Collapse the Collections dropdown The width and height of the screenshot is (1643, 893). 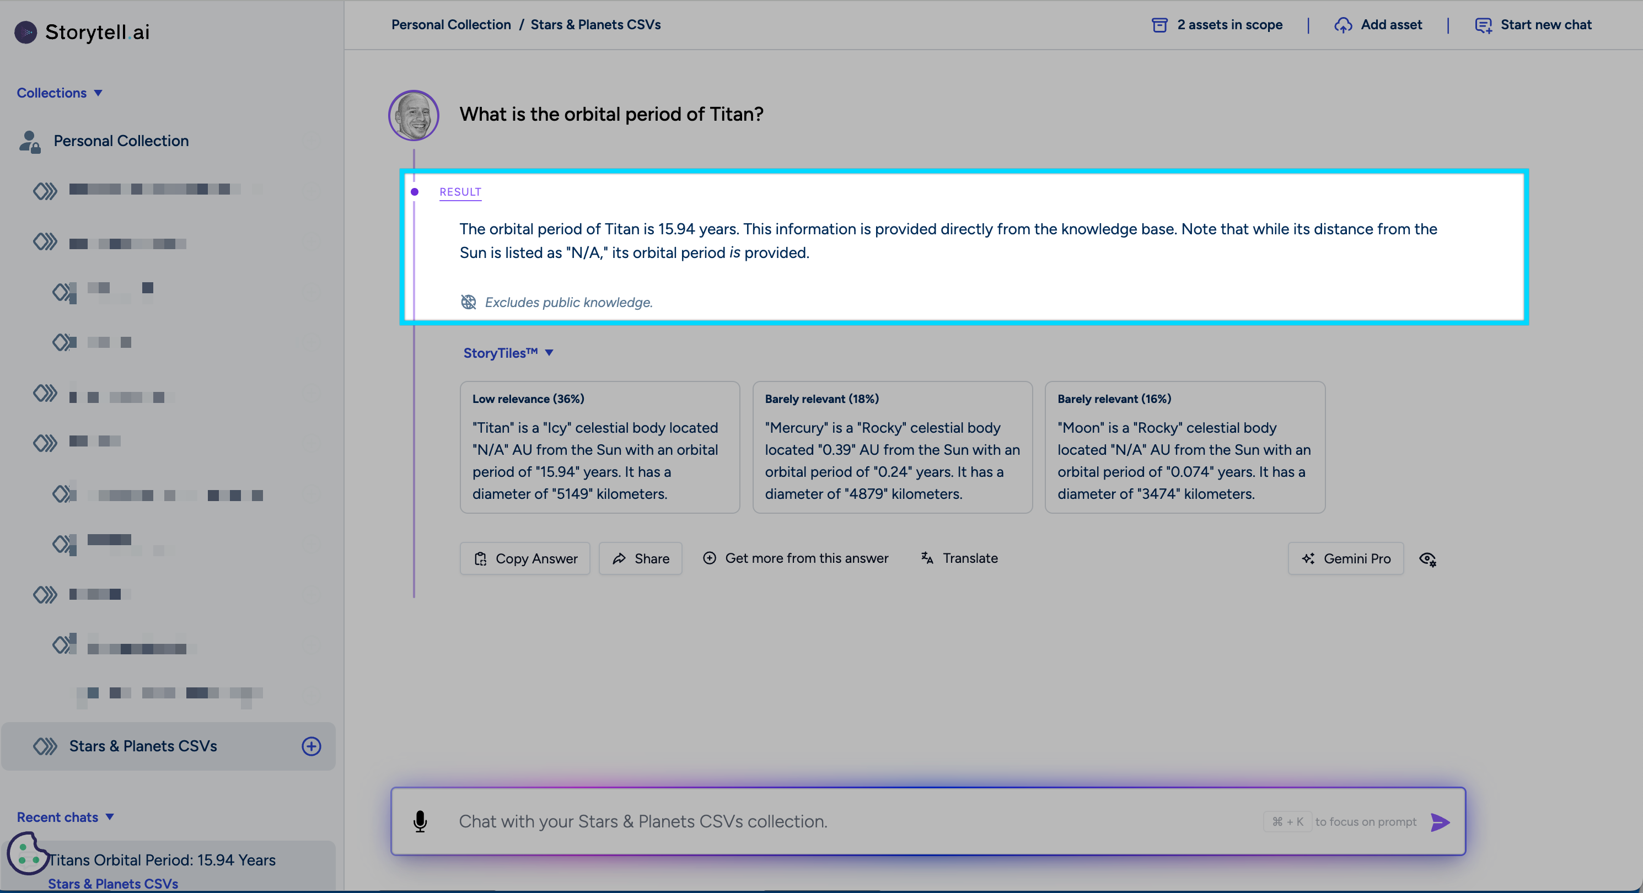click(x=60, y=93)
